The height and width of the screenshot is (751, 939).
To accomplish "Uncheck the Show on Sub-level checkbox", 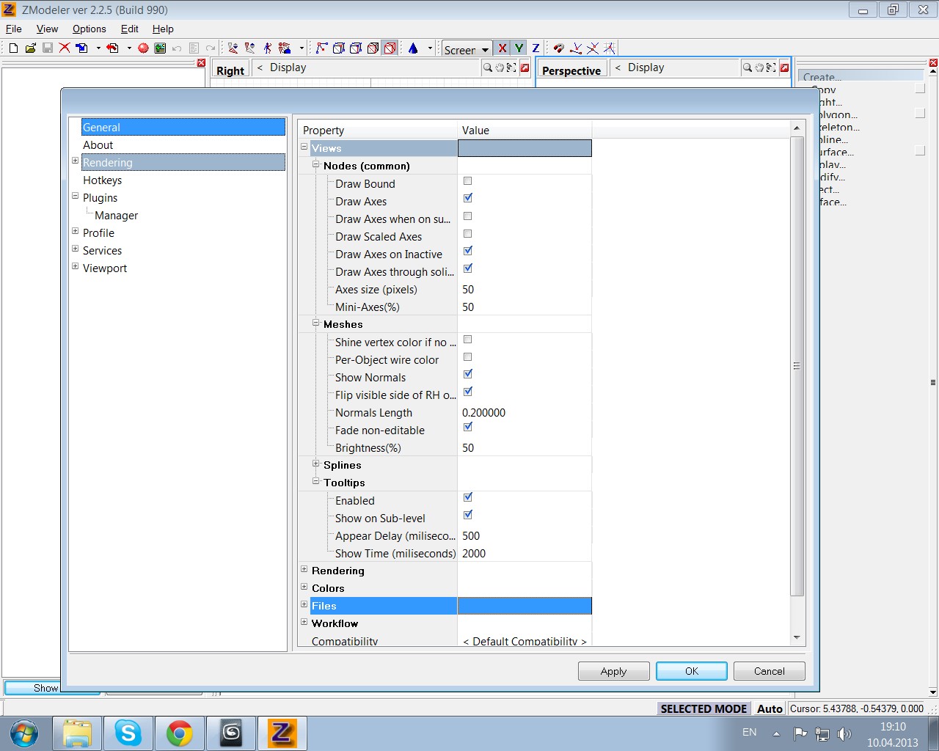I will click(468, 515).
